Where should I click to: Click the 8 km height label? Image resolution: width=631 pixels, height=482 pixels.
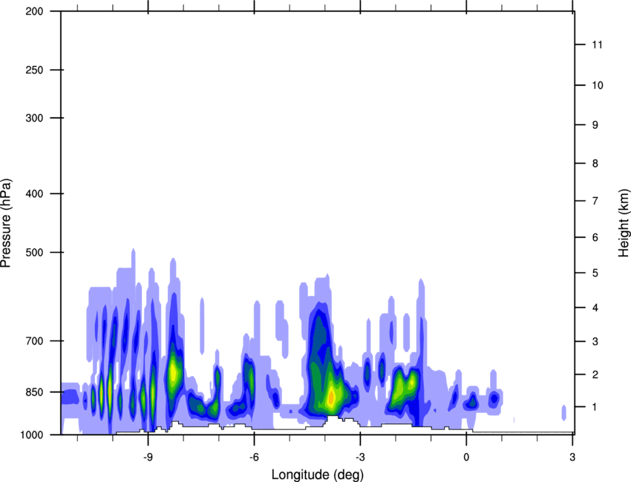(x=595, y=164)
